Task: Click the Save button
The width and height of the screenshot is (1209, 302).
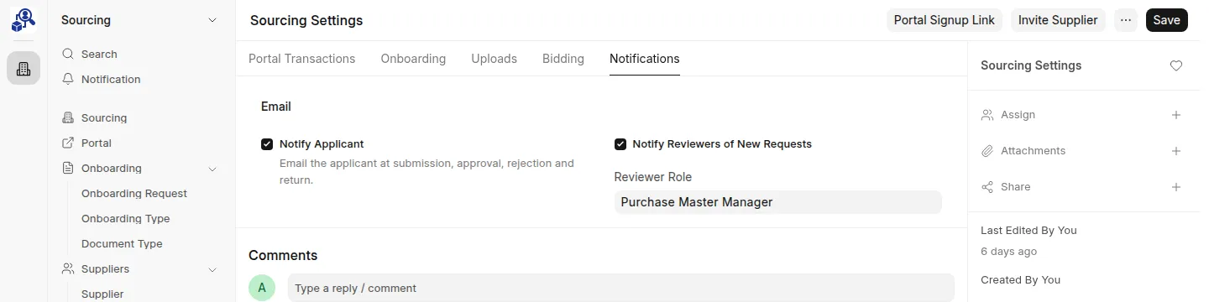Action: pos(1166,20)
